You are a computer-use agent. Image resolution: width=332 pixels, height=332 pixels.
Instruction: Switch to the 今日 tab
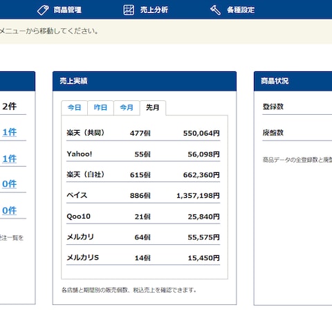click(x=74, y=108)
